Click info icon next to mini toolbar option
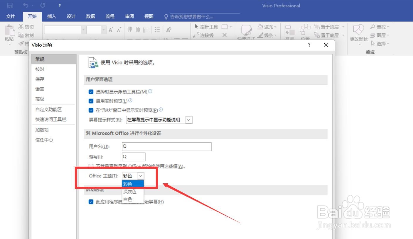Image resolution: width=413 pixels, height=239 pixels. [150, 91]
